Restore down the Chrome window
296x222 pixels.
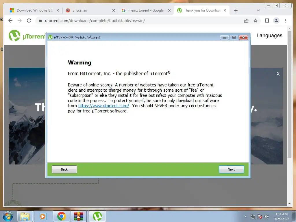(276, 6)
